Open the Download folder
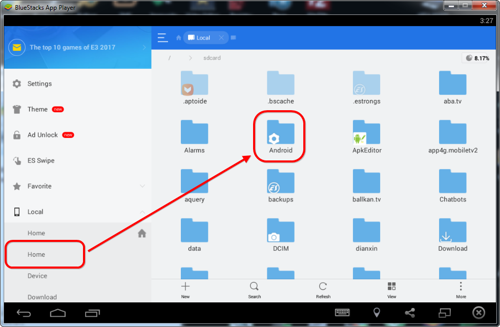Viewport: 500px width, 327px height. tap(452, 235)
